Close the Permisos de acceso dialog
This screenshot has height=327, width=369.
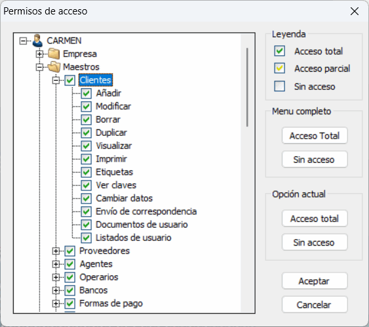[x=355, y=11]
